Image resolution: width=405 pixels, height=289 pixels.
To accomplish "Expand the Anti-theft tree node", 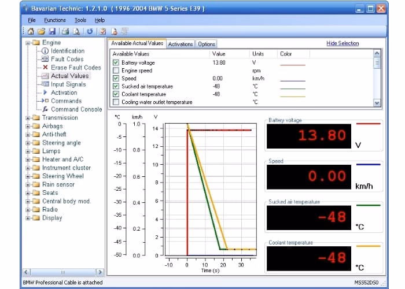I will click(x=28, y=135).
